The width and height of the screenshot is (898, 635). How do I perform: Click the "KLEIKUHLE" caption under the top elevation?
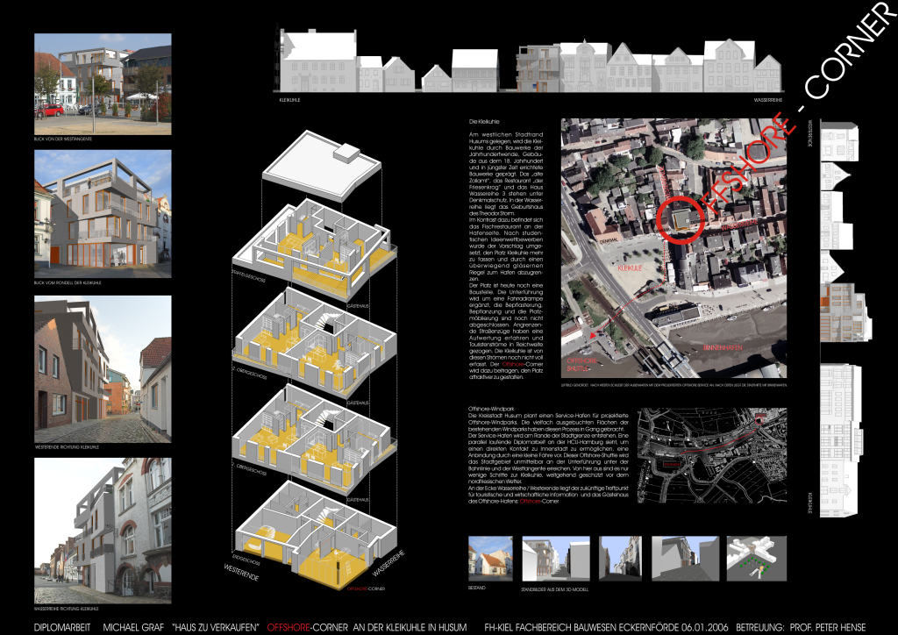pos(289,100)
